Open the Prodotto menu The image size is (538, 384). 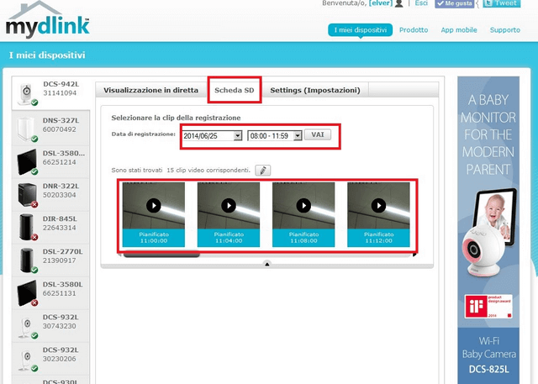click(x=414, y=30)
